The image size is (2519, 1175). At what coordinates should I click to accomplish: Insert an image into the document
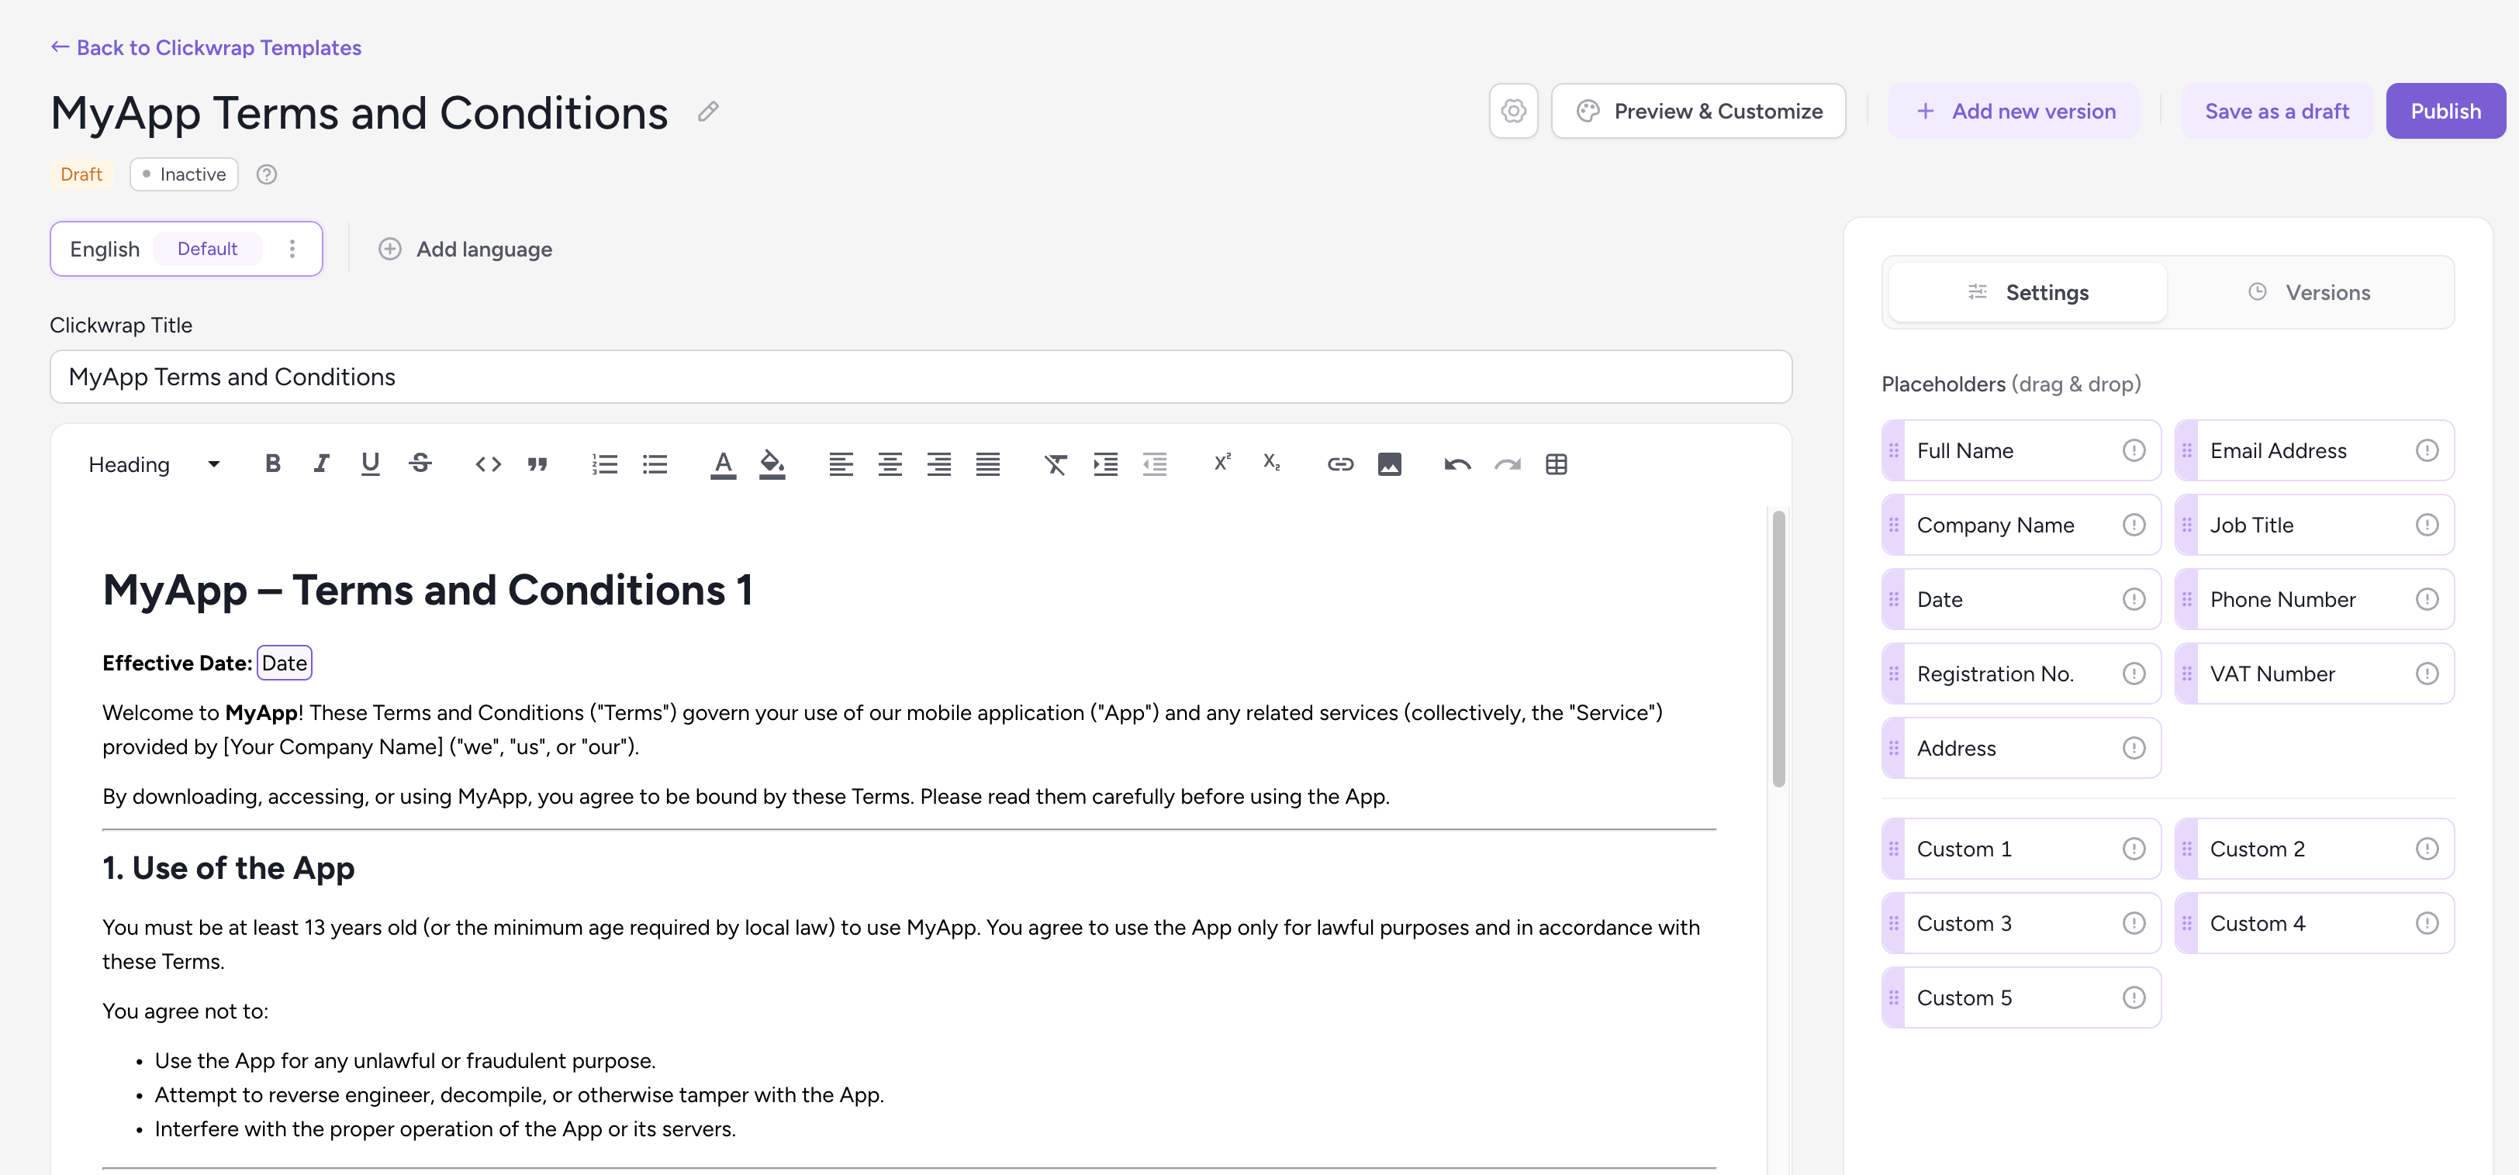click(x=1391, y=463)
